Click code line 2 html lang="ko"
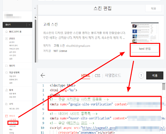The image size is (166, 134). (63, 90)
